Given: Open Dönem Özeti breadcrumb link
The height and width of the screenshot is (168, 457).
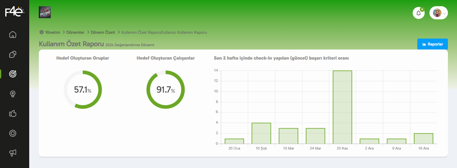Looking at the screenshot, I should click(103, 33).
